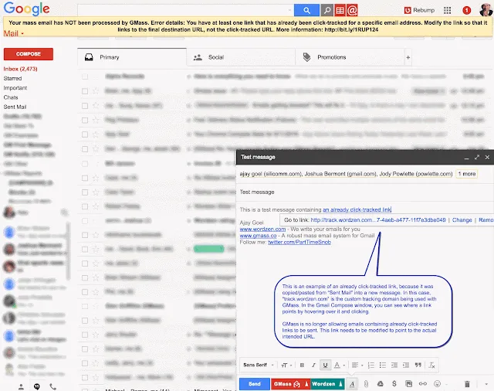Toggle bold formatting
Screen dimensions: 494x391
click(x=302, y=365)
